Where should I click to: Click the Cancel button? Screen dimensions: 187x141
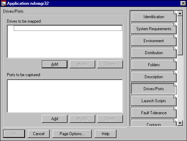pyautogui.click(x=39, y=134)
